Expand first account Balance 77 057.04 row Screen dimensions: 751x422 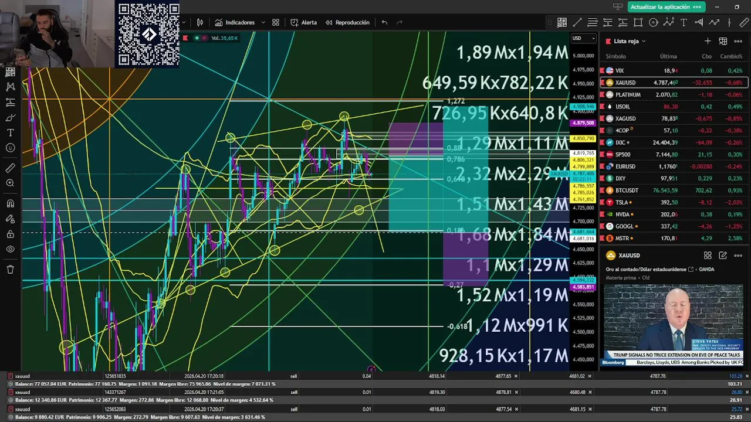(x=10, y=384)
